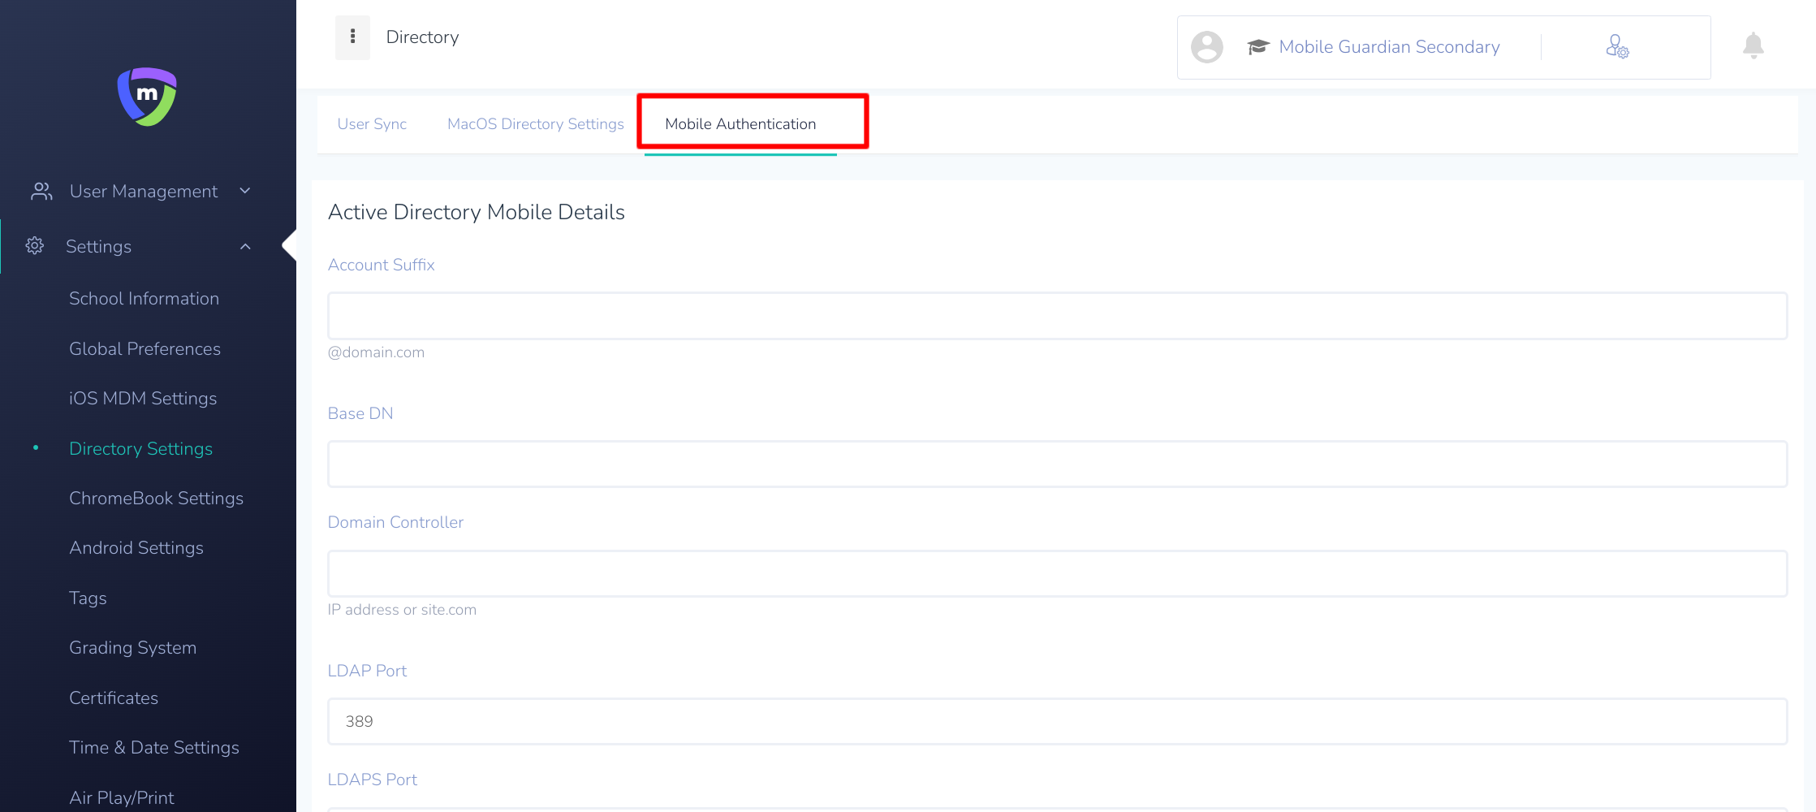This screenshot has height=812, width=1816.
Task: Collapse the Settings section chevron
Action: click(245, 246)
